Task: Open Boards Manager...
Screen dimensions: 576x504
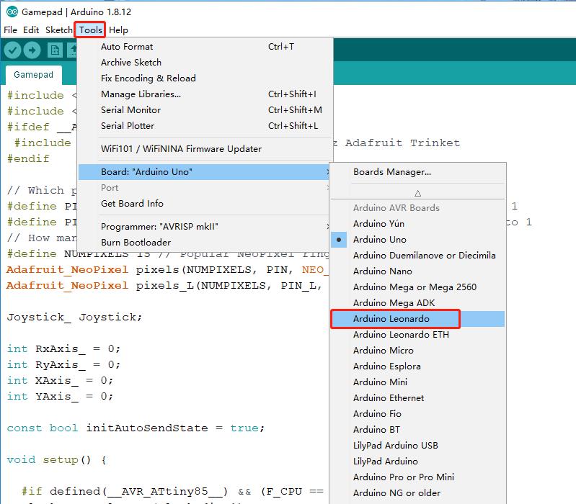Action: 391,172
